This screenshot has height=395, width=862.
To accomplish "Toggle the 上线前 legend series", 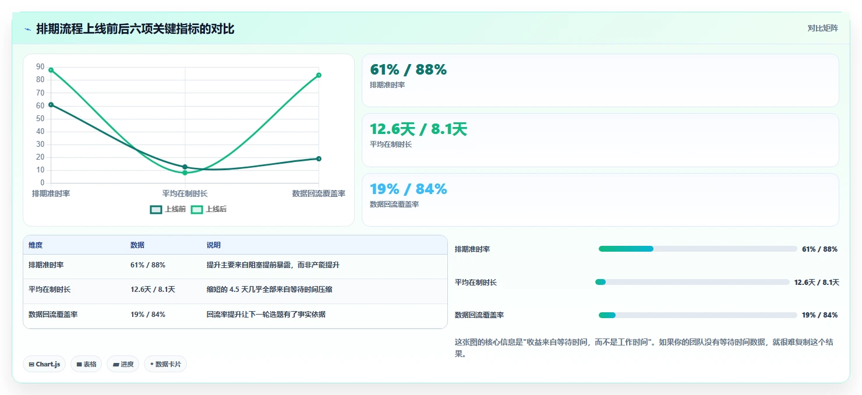I will pos(168,209).
